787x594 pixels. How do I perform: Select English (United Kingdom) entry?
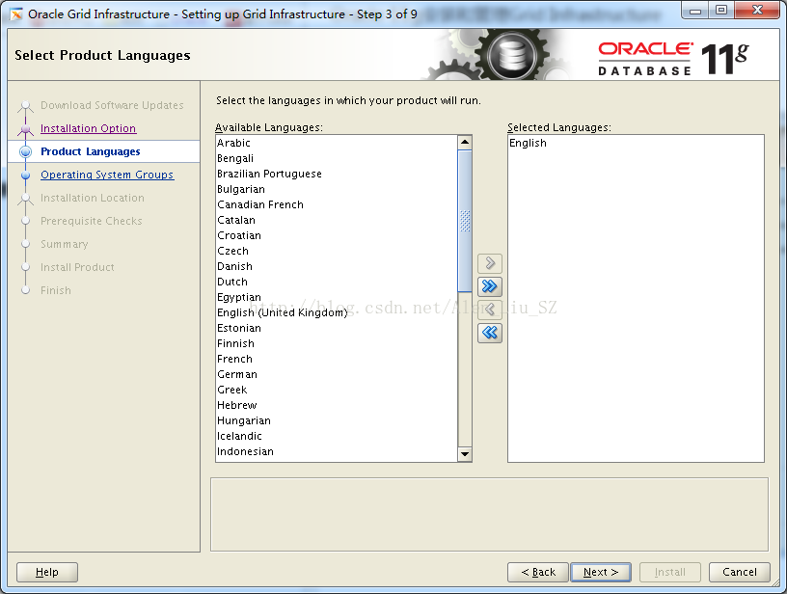337,312
